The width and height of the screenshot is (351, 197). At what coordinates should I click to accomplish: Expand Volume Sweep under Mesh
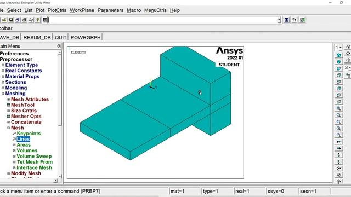point(14,157)
